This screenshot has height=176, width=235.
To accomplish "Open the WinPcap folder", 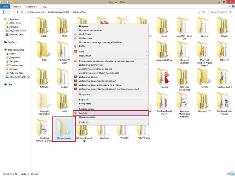I will pos(104,132).
